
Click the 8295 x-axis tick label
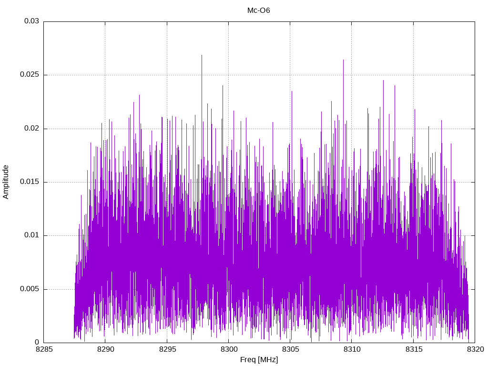point(167,349)
